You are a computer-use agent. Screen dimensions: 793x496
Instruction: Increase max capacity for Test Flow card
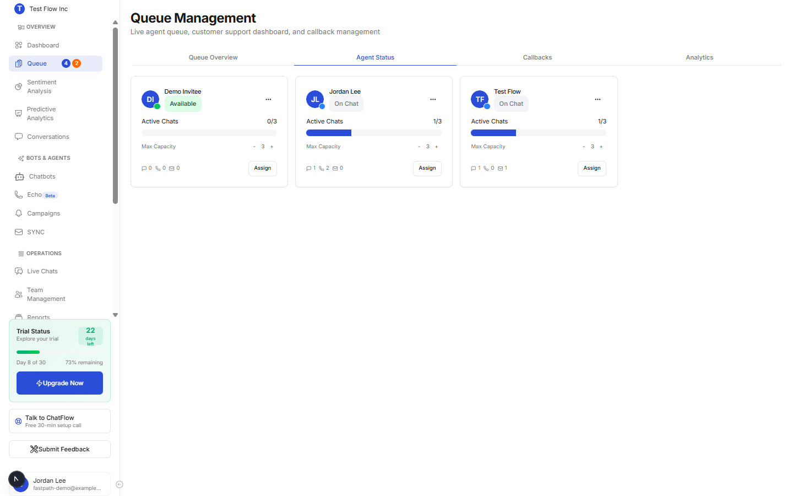pyautogui.click(x=601, y=147)
